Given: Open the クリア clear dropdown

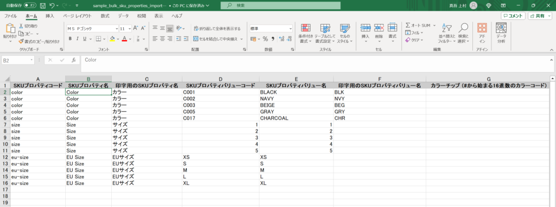Looking at the screenshot, I should [x=414, y=40].
